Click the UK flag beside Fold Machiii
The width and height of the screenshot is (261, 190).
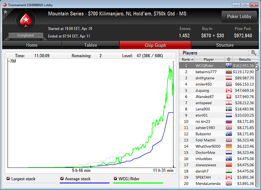pyautogui.click(x=229, y=140)
